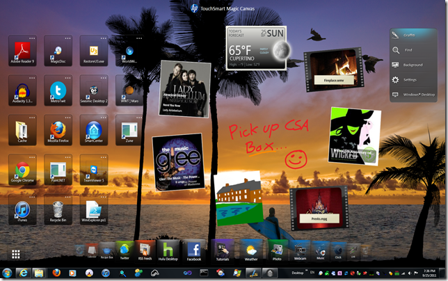448x281 pixels.
Task: Open Windows Explorer from the taskbar
Action: coord(39,273)
